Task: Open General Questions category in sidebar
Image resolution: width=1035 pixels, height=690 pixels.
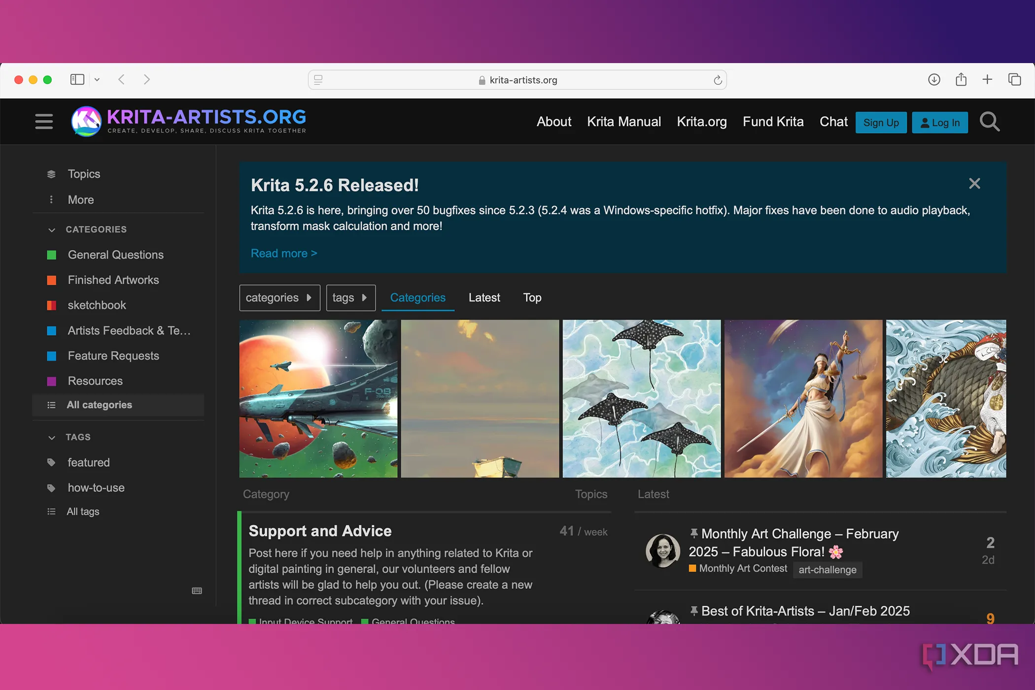Action: point(116,255)
